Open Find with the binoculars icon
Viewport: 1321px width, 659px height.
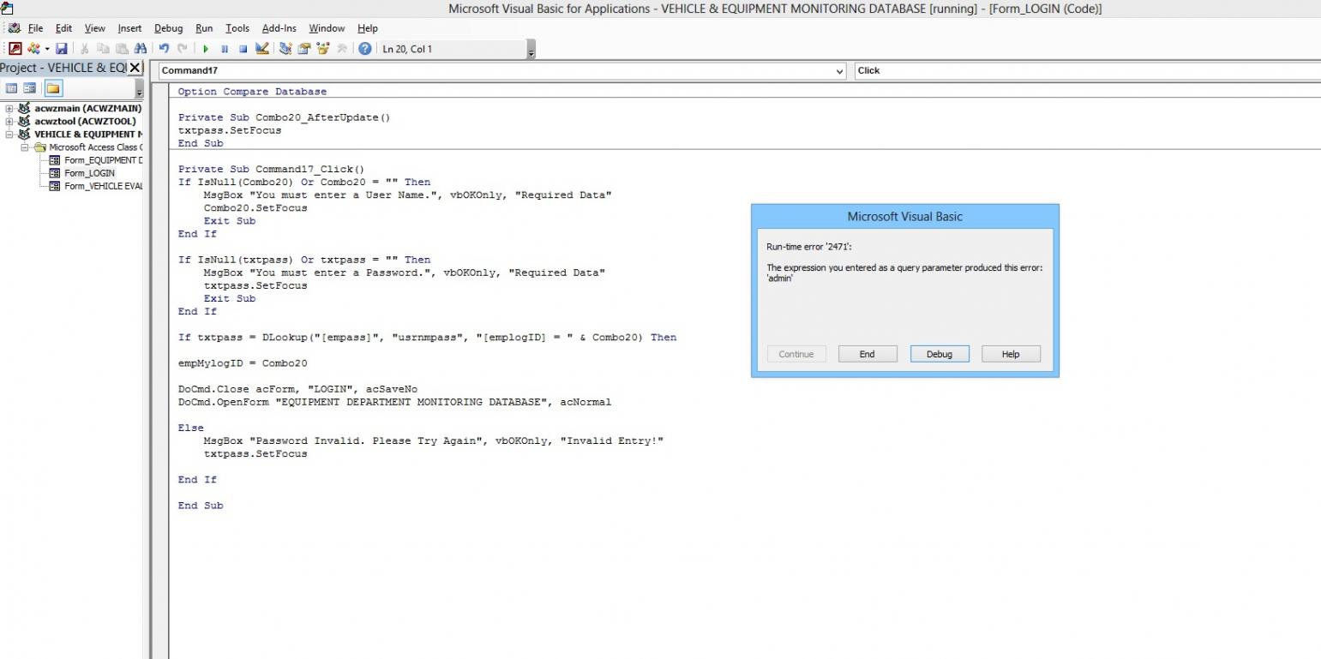coord(140,49)
